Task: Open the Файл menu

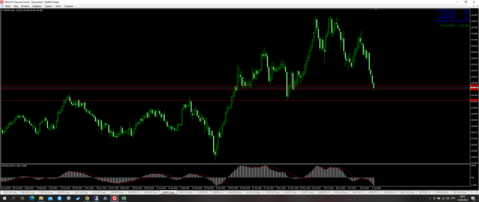Action: pos(8,6)
